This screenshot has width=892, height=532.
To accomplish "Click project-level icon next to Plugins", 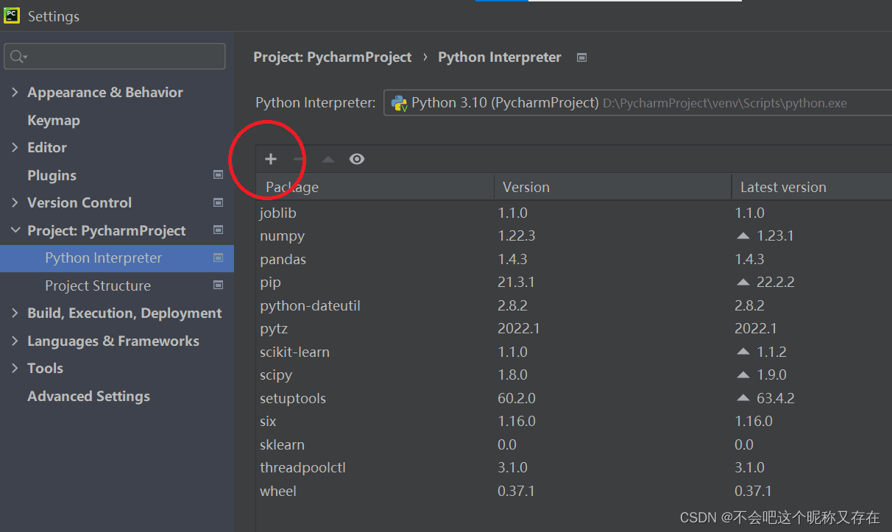I will [218, 175].
